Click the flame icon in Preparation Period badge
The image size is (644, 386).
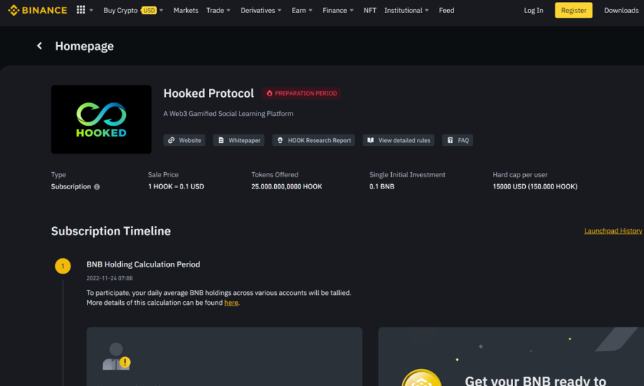point(269,93)
